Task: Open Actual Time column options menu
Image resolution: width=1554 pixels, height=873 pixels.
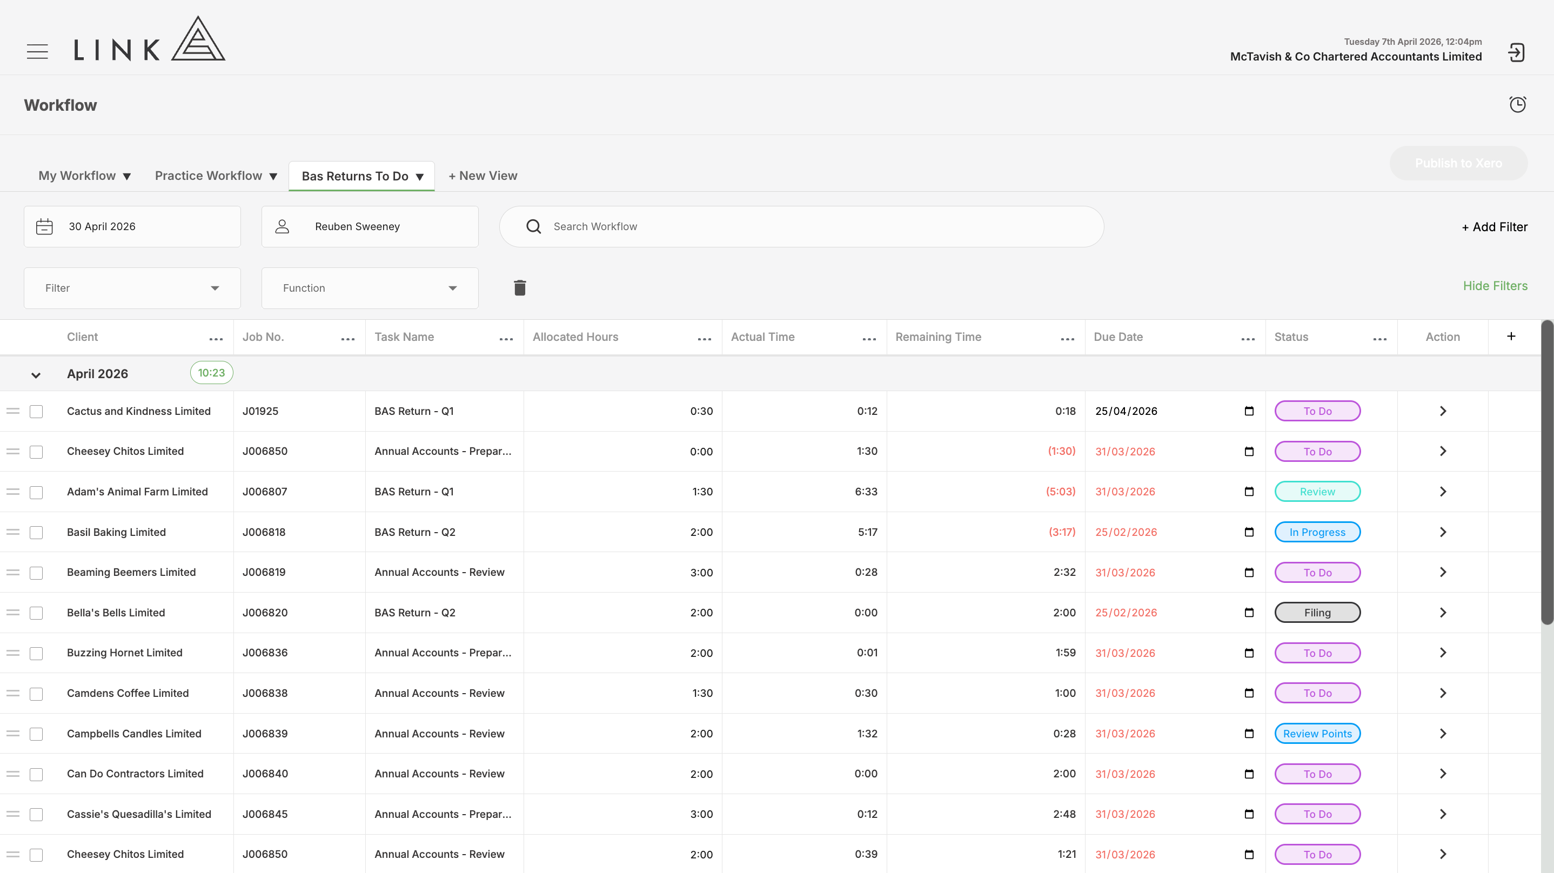Action: 869,339
